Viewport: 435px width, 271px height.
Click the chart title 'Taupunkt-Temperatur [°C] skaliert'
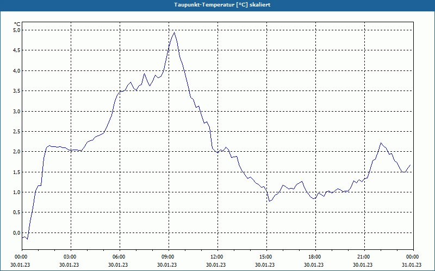[222, 5]
